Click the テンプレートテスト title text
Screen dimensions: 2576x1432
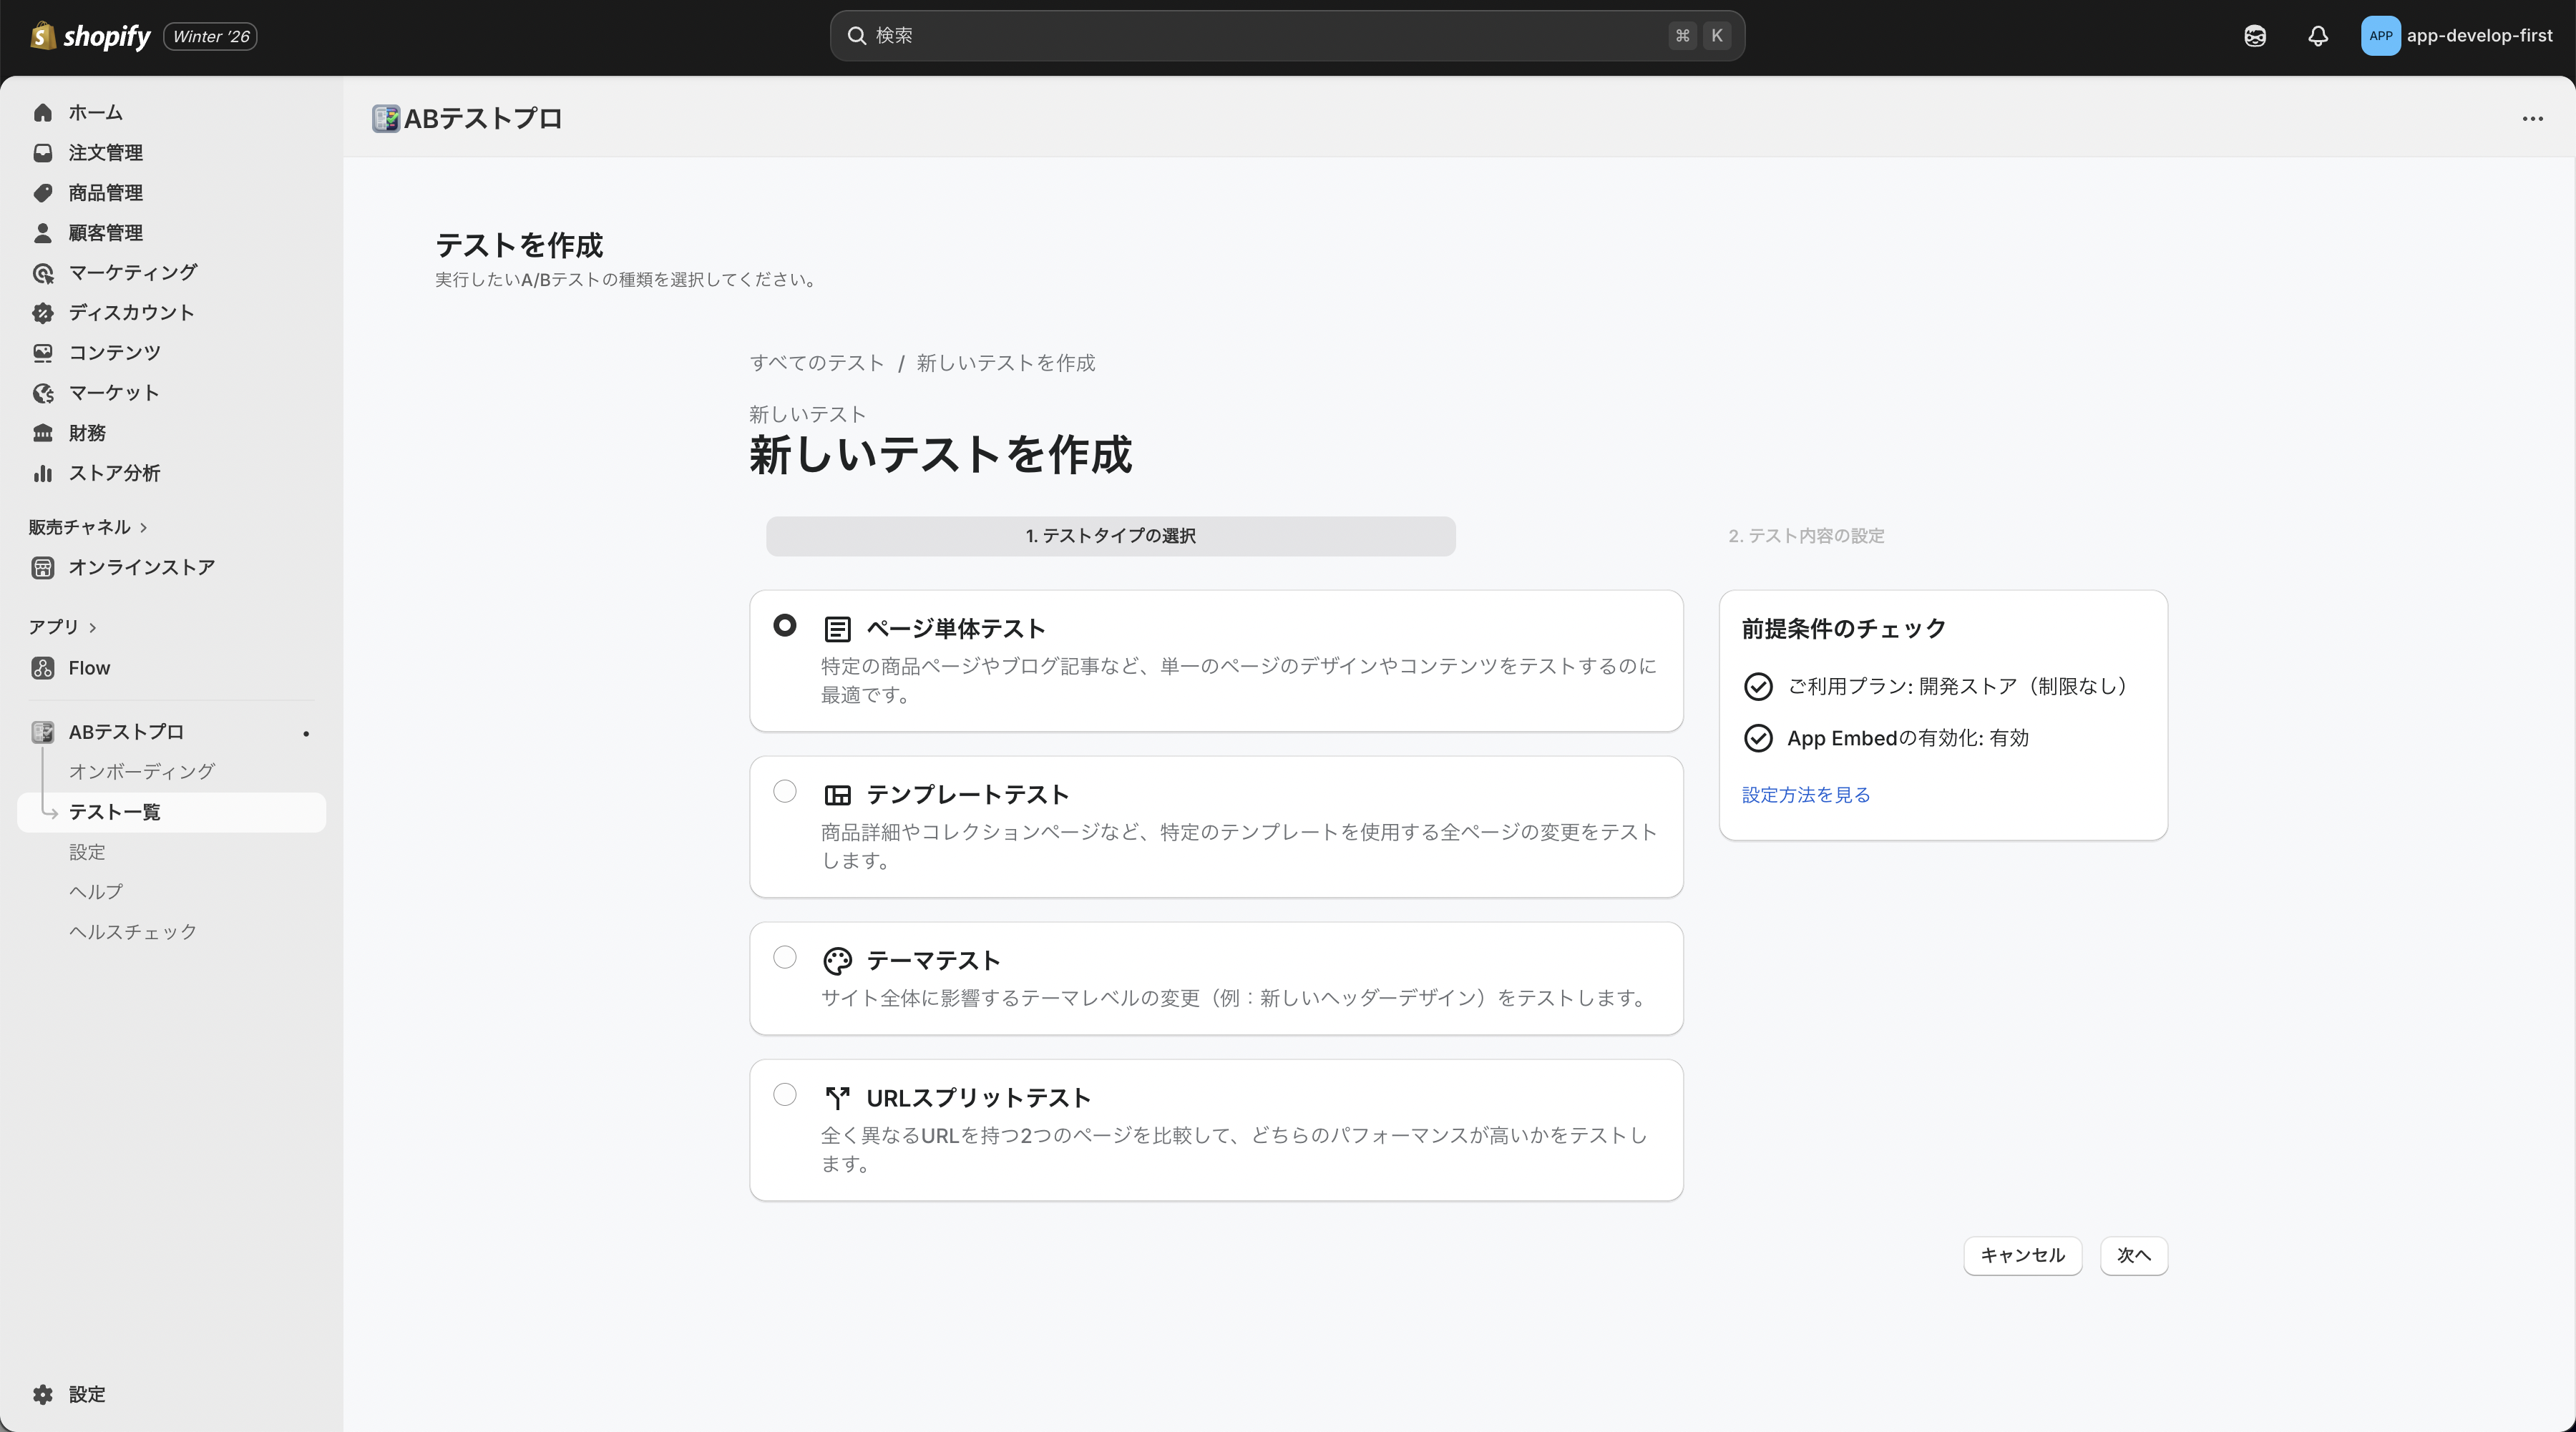click(967, 795)
